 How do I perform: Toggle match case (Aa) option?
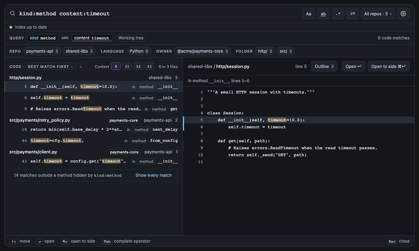[309, 14]
